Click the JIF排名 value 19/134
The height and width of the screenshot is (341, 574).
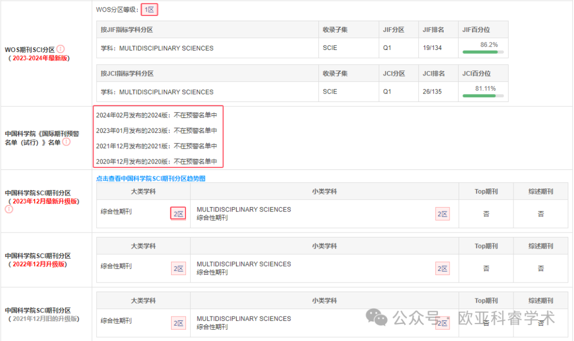tap(432, 48)
